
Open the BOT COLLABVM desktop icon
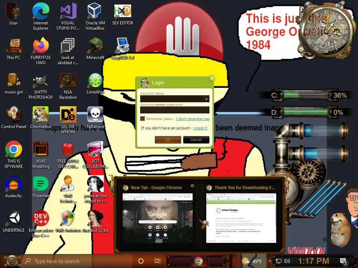[95, 155]
